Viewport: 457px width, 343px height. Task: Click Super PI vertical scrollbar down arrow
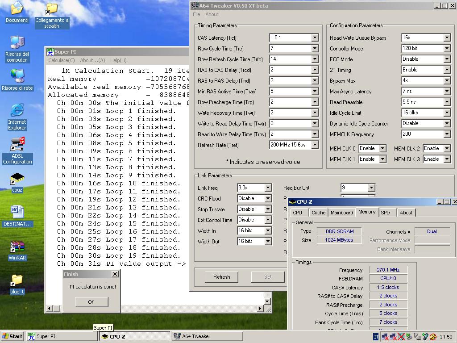267,301
